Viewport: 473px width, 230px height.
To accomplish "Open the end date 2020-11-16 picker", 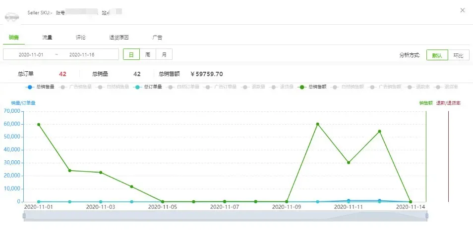I will click(x=82, y=54).
